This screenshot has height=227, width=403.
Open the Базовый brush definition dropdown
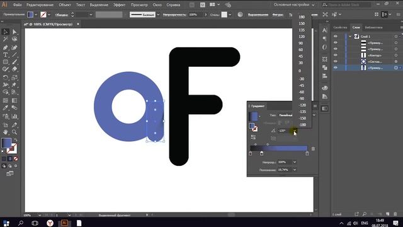pyautogui.click(x=158, y=15)
